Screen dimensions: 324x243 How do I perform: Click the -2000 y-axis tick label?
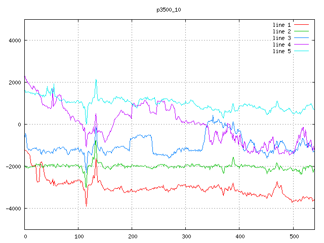tap(13, 167)
